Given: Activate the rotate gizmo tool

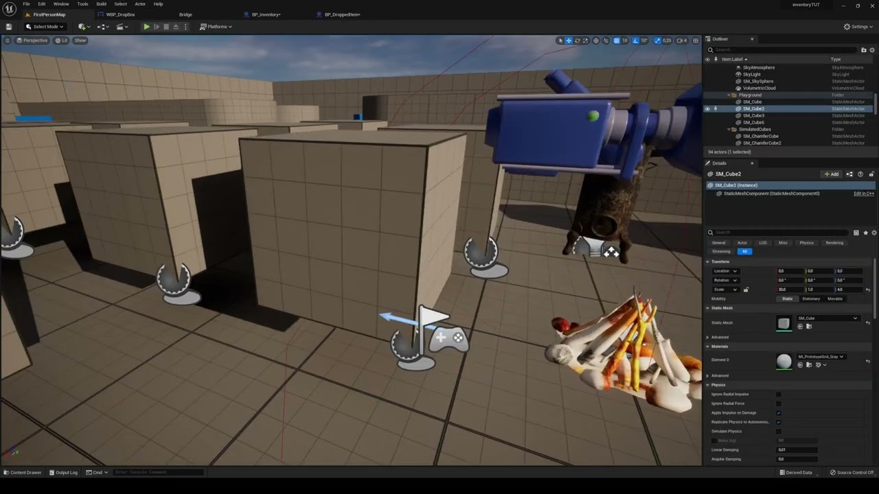Looking at the screenshot, I should tap(577, 40).
